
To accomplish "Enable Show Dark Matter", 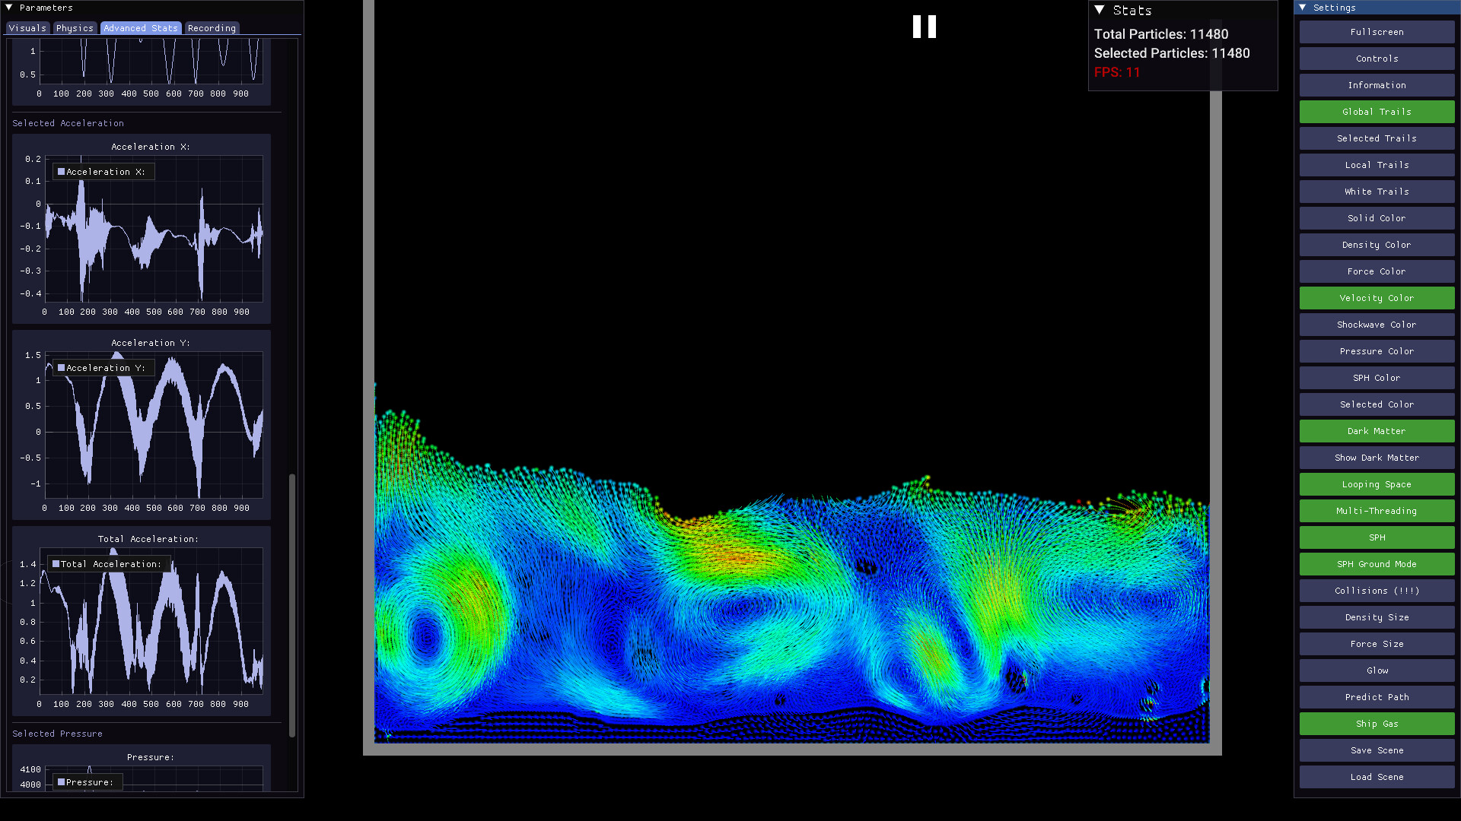I will [1376, 458].
